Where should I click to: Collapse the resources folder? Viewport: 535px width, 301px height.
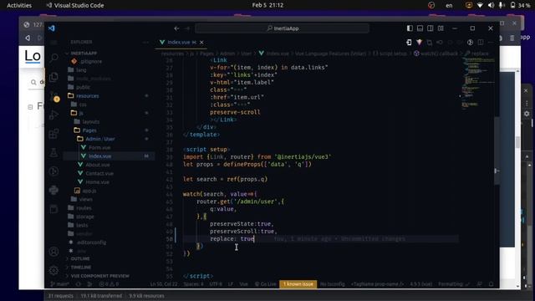tap(87, 96)
